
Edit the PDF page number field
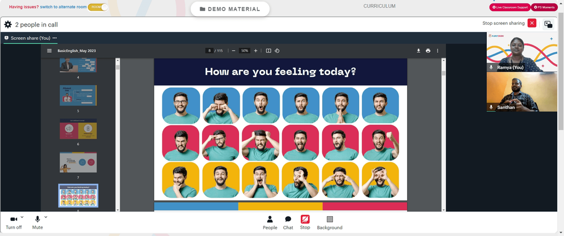[209, 51]
